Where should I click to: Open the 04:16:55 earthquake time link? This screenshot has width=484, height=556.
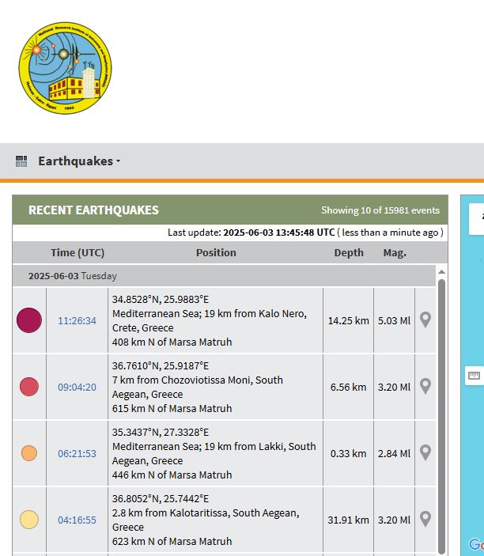tap(77, 520)
